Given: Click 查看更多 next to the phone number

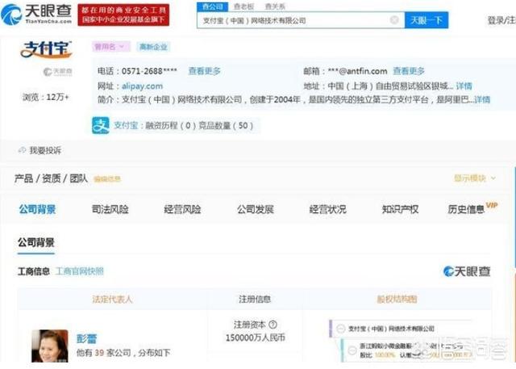Looking at the screenshot, I should coord(204,71).
